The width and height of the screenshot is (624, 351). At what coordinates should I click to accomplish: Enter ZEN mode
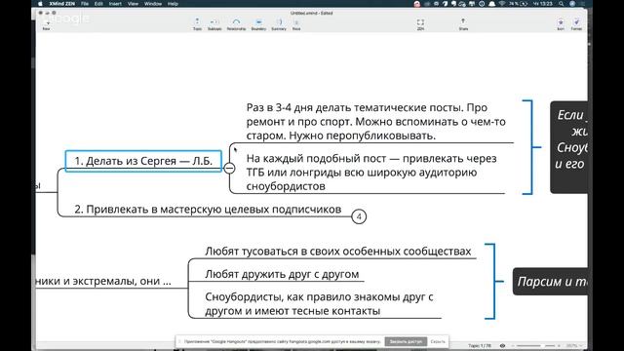point(420,23)
